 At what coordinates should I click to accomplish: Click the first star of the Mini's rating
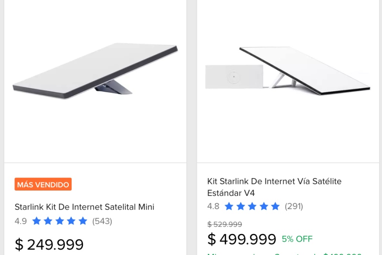[36, 221]
